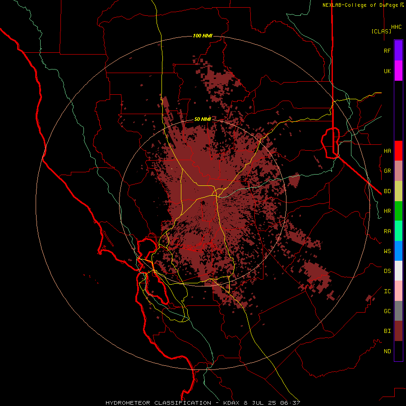The image size is (406, 406).
Task: Click the HR green legend swatch
Action: click(398, 211)
